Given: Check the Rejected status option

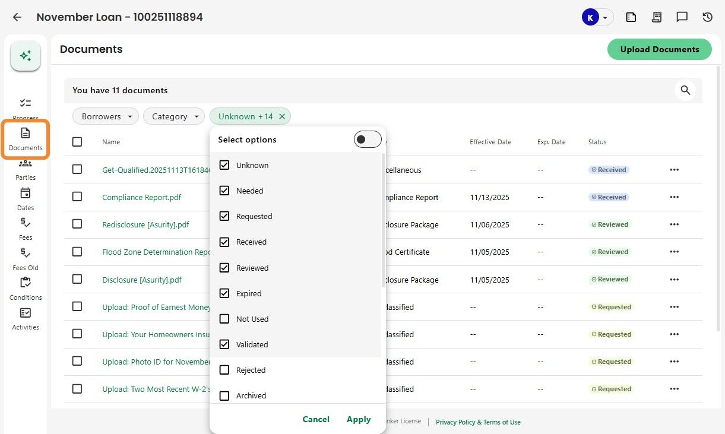Looking at the screenshot, I should click(x=224, y=370).
